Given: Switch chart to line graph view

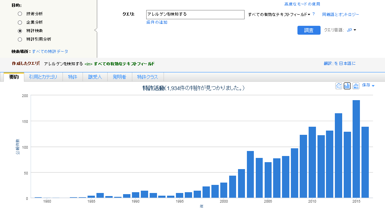Looking at the screenshot, I should coord(339,86).
